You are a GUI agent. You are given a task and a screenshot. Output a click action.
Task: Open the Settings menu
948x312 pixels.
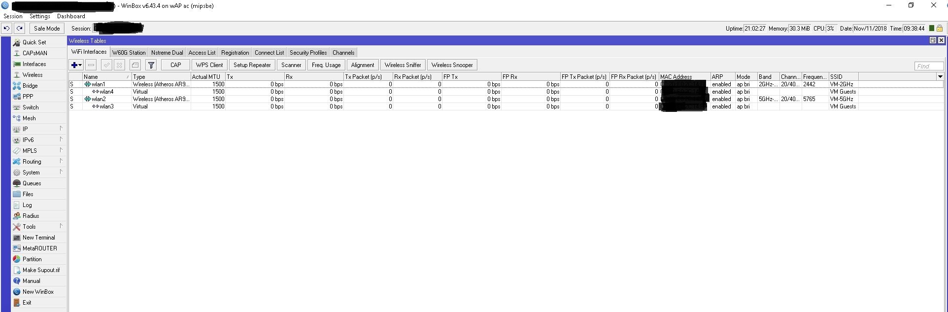40,16
